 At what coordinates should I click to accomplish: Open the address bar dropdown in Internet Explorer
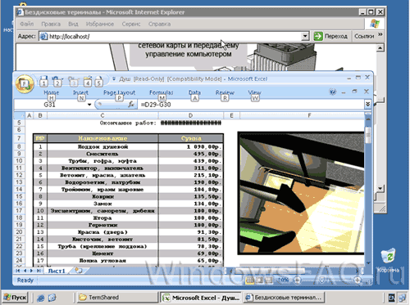pos(305,36)
